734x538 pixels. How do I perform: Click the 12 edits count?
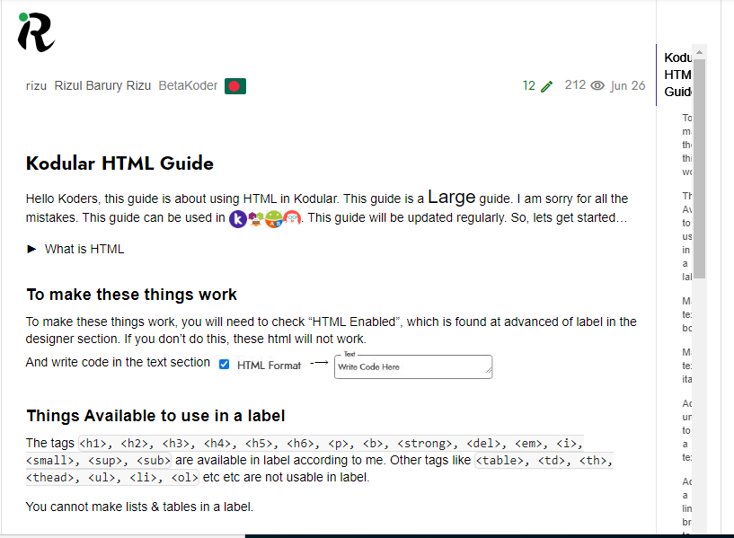(x=529, y=85)
